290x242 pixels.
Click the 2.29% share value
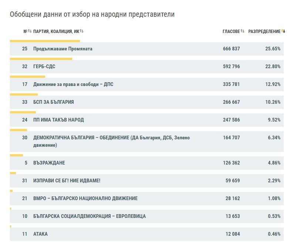(274, 181)
